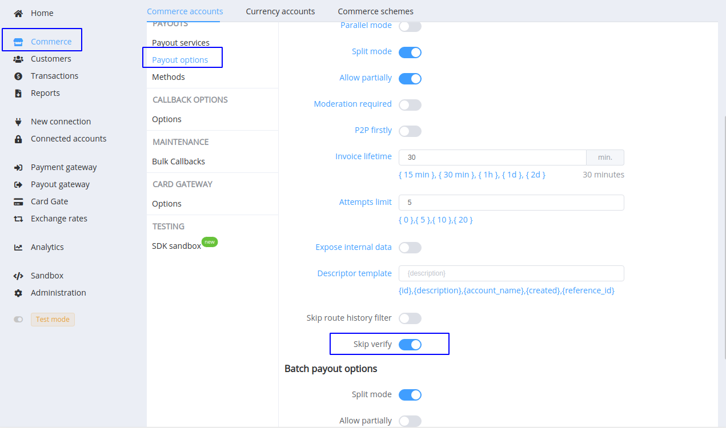Switch to the Commerce accounts tab
The width and height of the screenshot is (726, 428).
click(185, 11)
